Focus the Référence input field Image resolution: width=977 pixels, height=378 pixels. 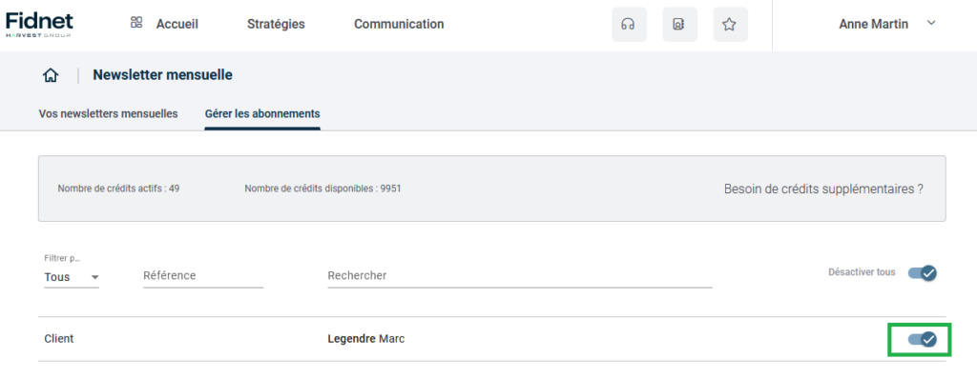203,275
